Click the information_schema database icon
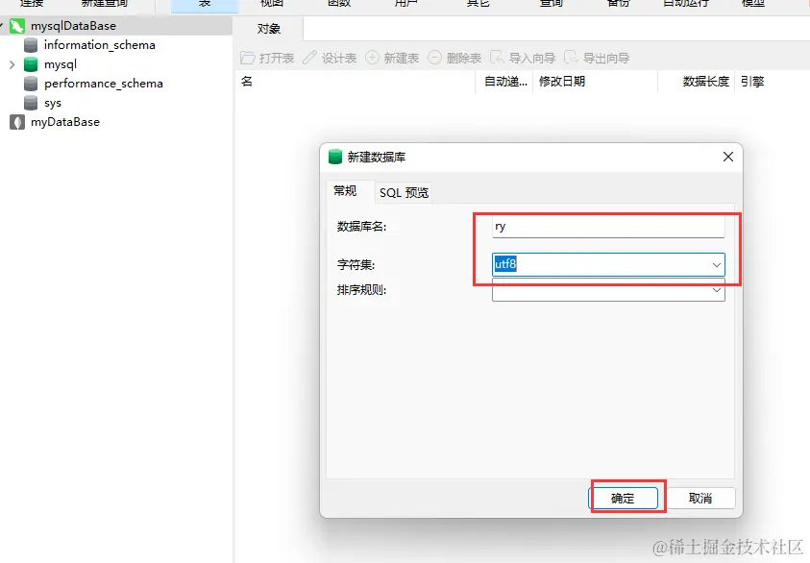810x563 pixels. pos(31,45)
